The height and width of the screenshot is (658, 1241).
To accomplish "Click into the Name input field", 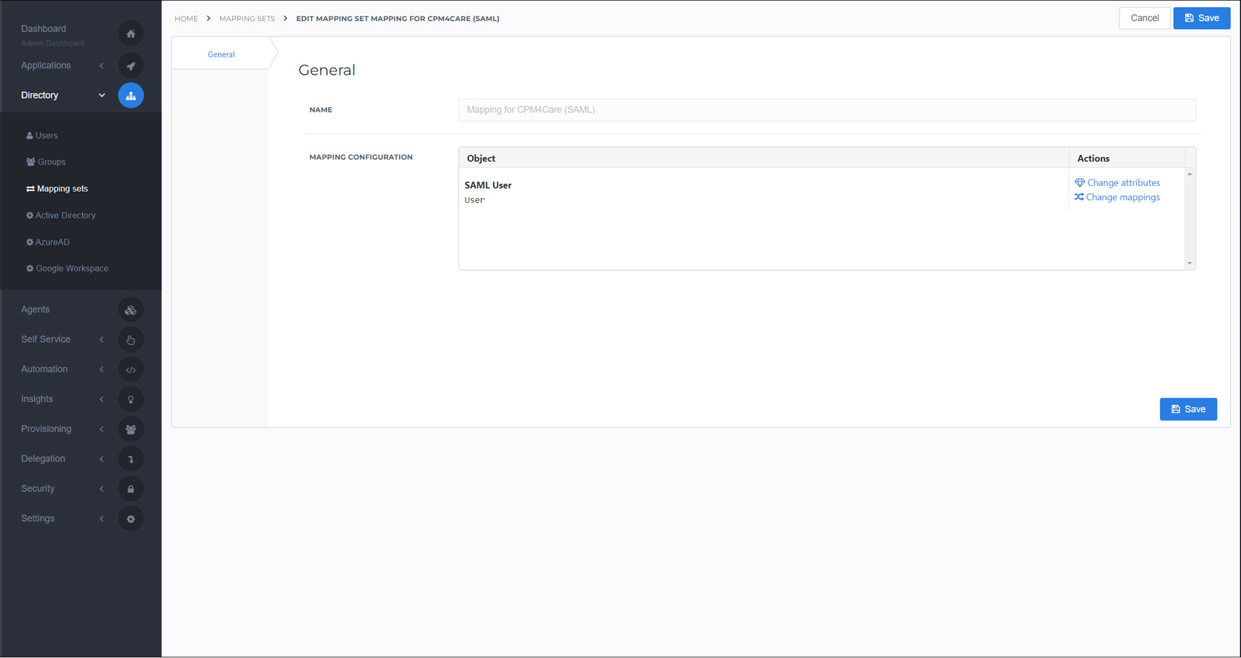I will click(827, 110).
